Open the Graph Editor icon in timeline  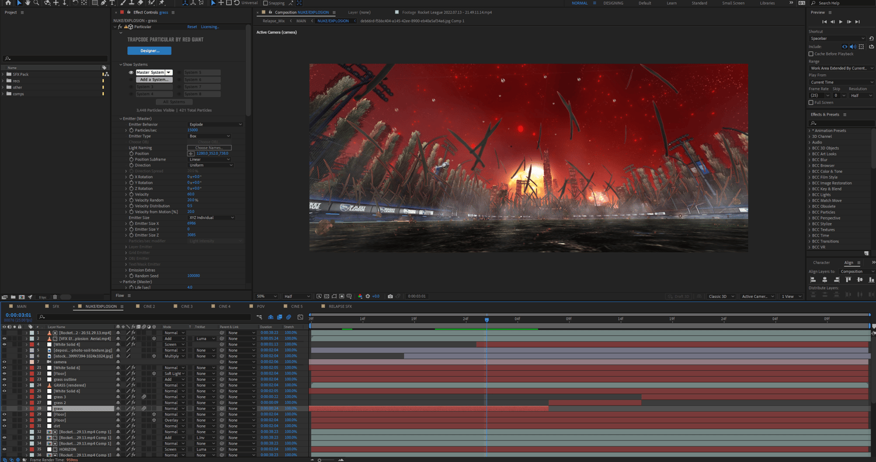[x=300, y=317]
